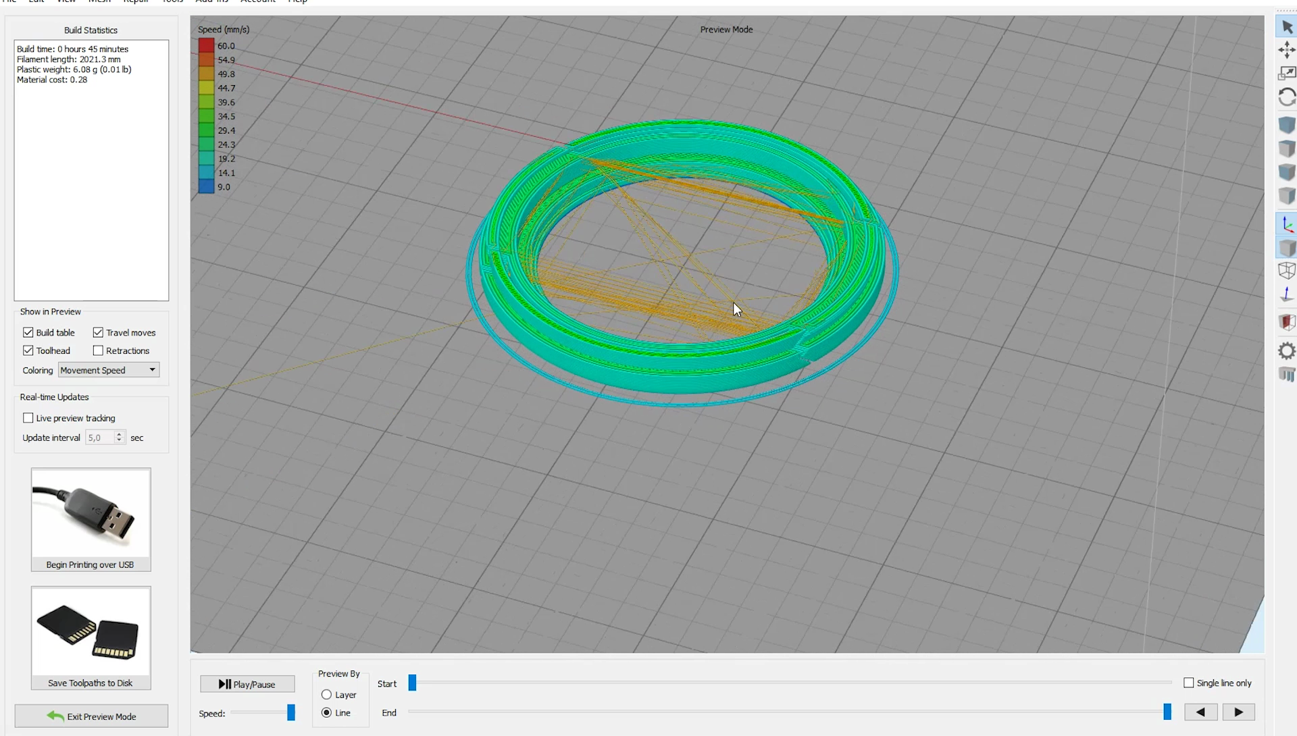Click the Filament length 2021.3 mm line
This screenshot has height=736, width=1297.
pos(68,59)
